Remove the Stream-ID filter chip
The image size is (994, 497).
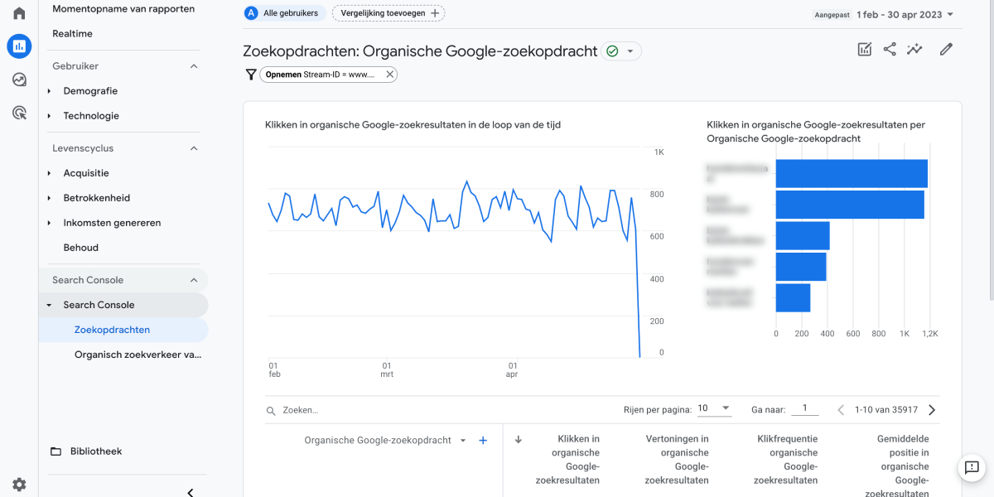coord(389,75)
